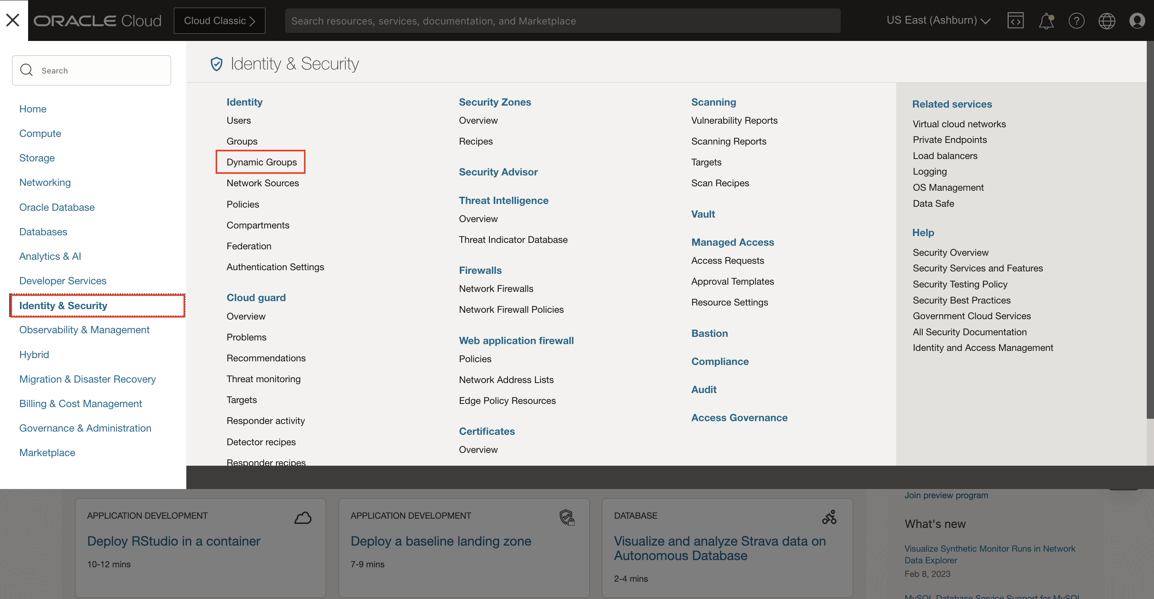1154x599 pixels.
Task: Open Access Requests under Managed Access
Action: [x=728, y=261]
